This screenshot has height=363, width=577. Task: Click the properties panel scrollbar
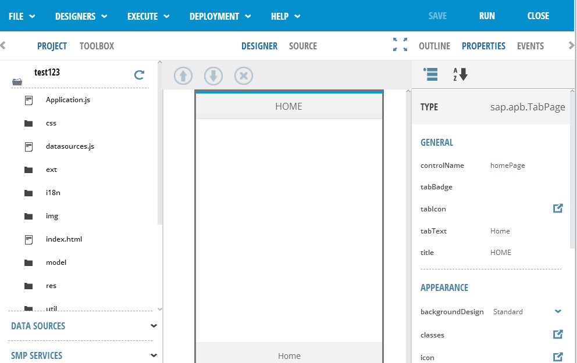tap(572, 171)
